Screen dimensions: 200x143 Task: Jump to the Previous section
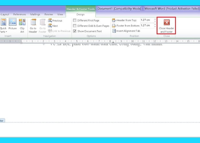coord(55,20)
